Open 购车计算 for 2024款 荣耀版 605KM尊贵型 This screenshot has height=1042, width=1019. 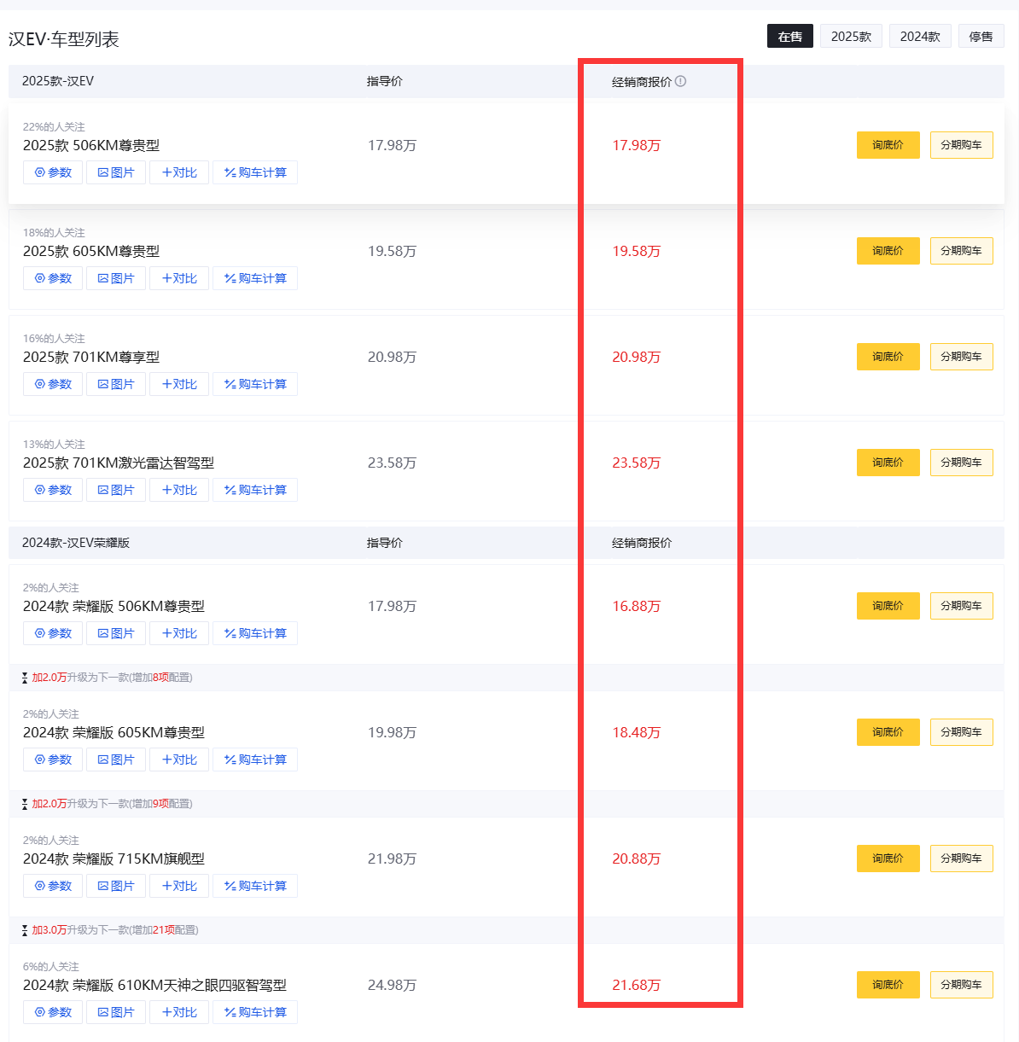point(255,760)
